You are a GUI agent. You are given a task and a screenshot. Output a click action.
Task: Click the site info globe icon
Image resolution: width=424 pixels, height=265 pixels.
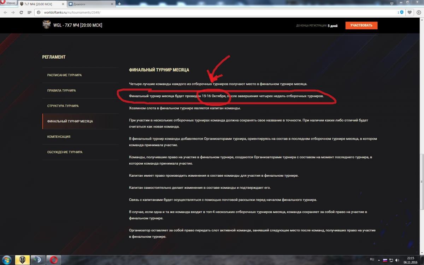(x=39, y=12)
